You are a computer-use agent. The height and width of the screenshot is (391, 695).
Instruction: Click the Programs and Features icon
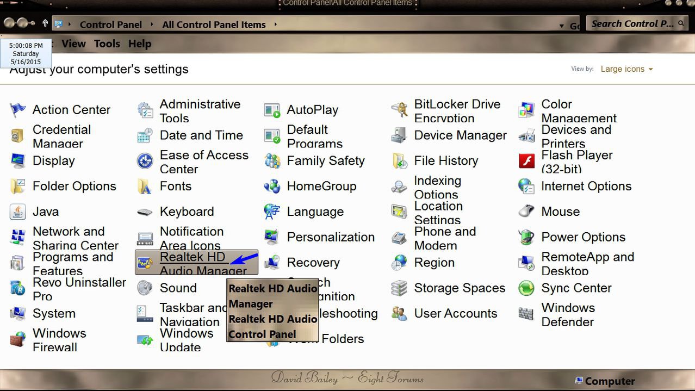pyautogui.click(x=18, y=263)
